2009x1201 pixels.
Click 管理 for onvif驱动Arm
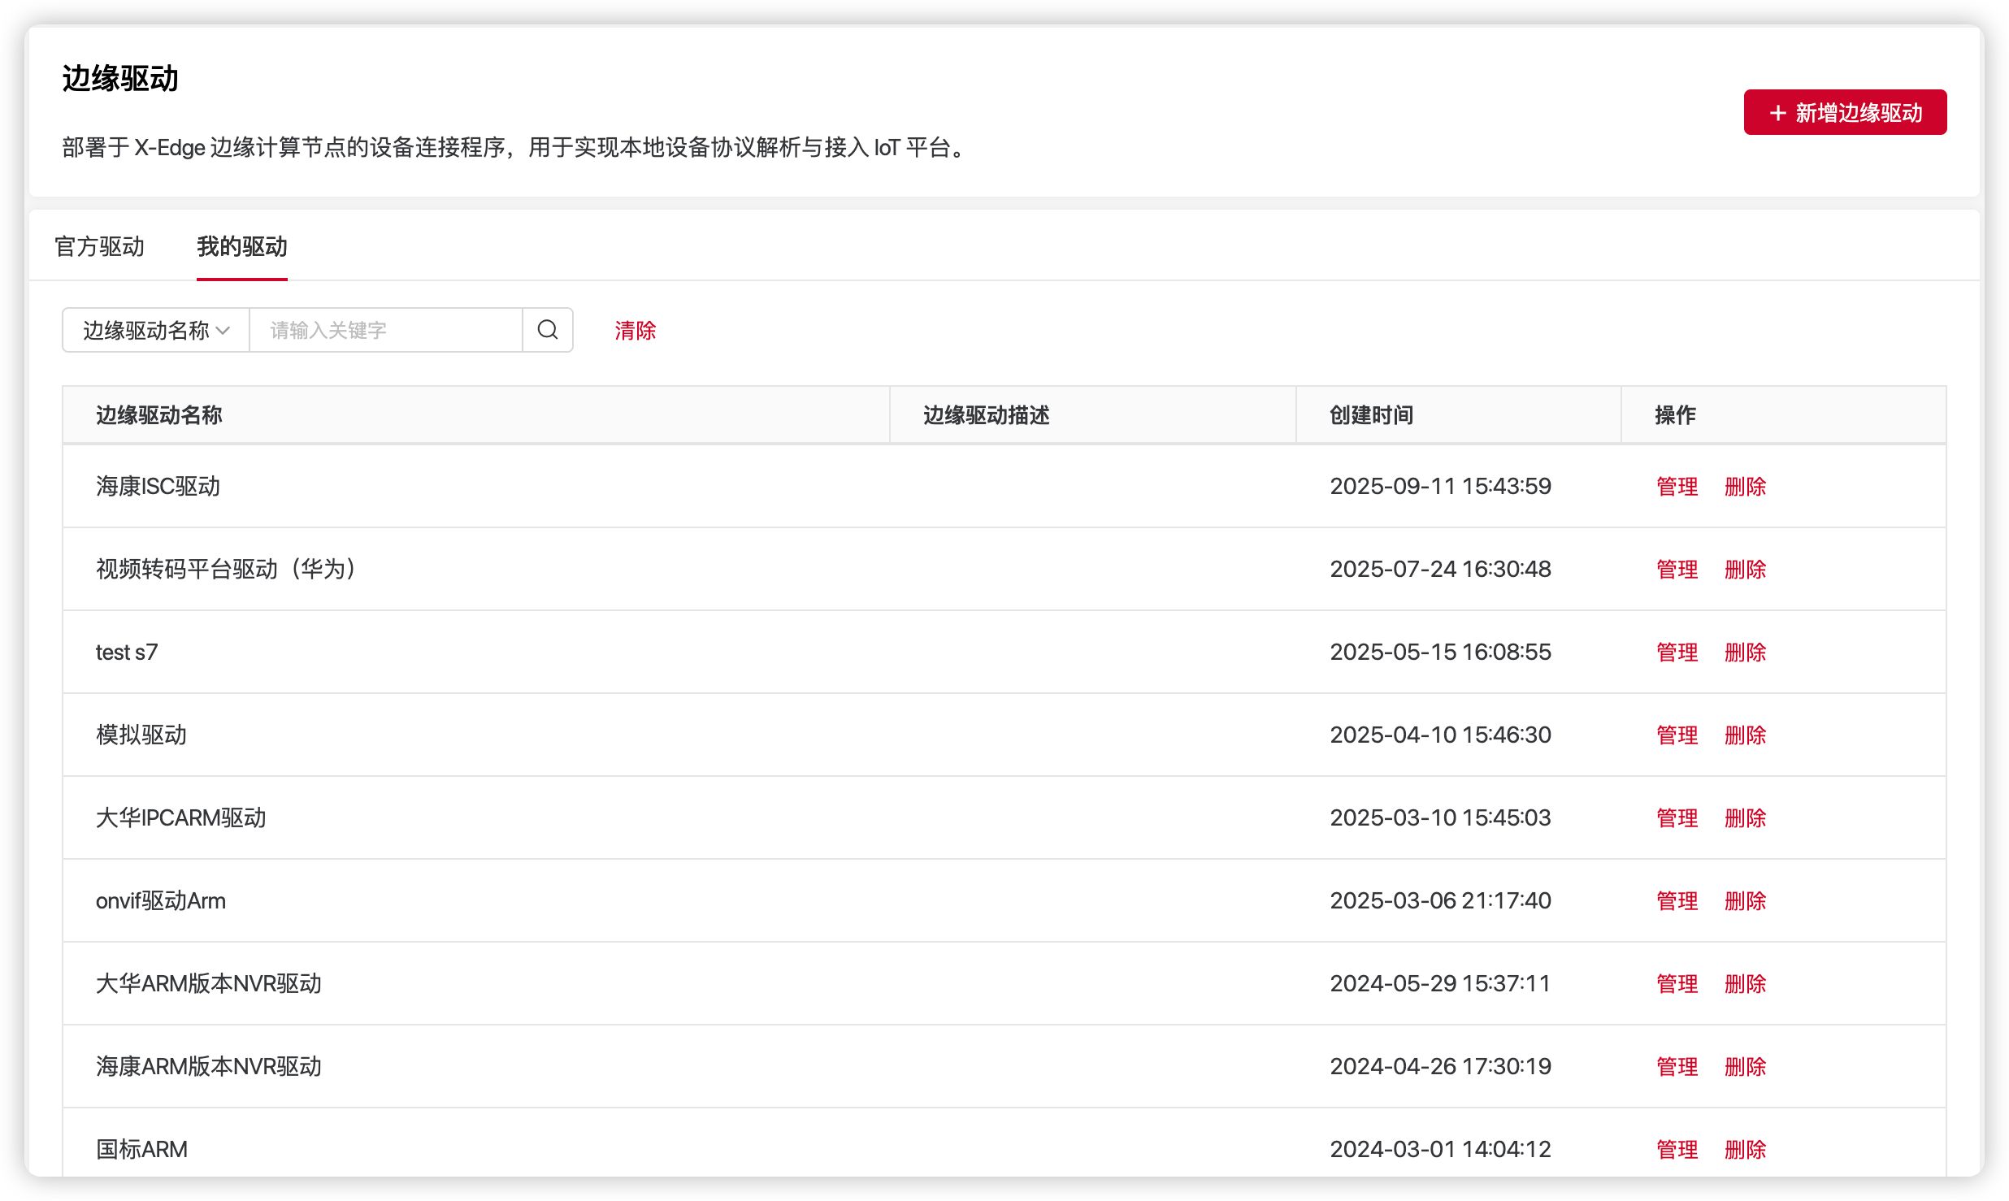(1677, 900)
